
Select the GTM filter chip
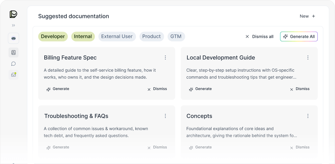click(x=176, y=37)
